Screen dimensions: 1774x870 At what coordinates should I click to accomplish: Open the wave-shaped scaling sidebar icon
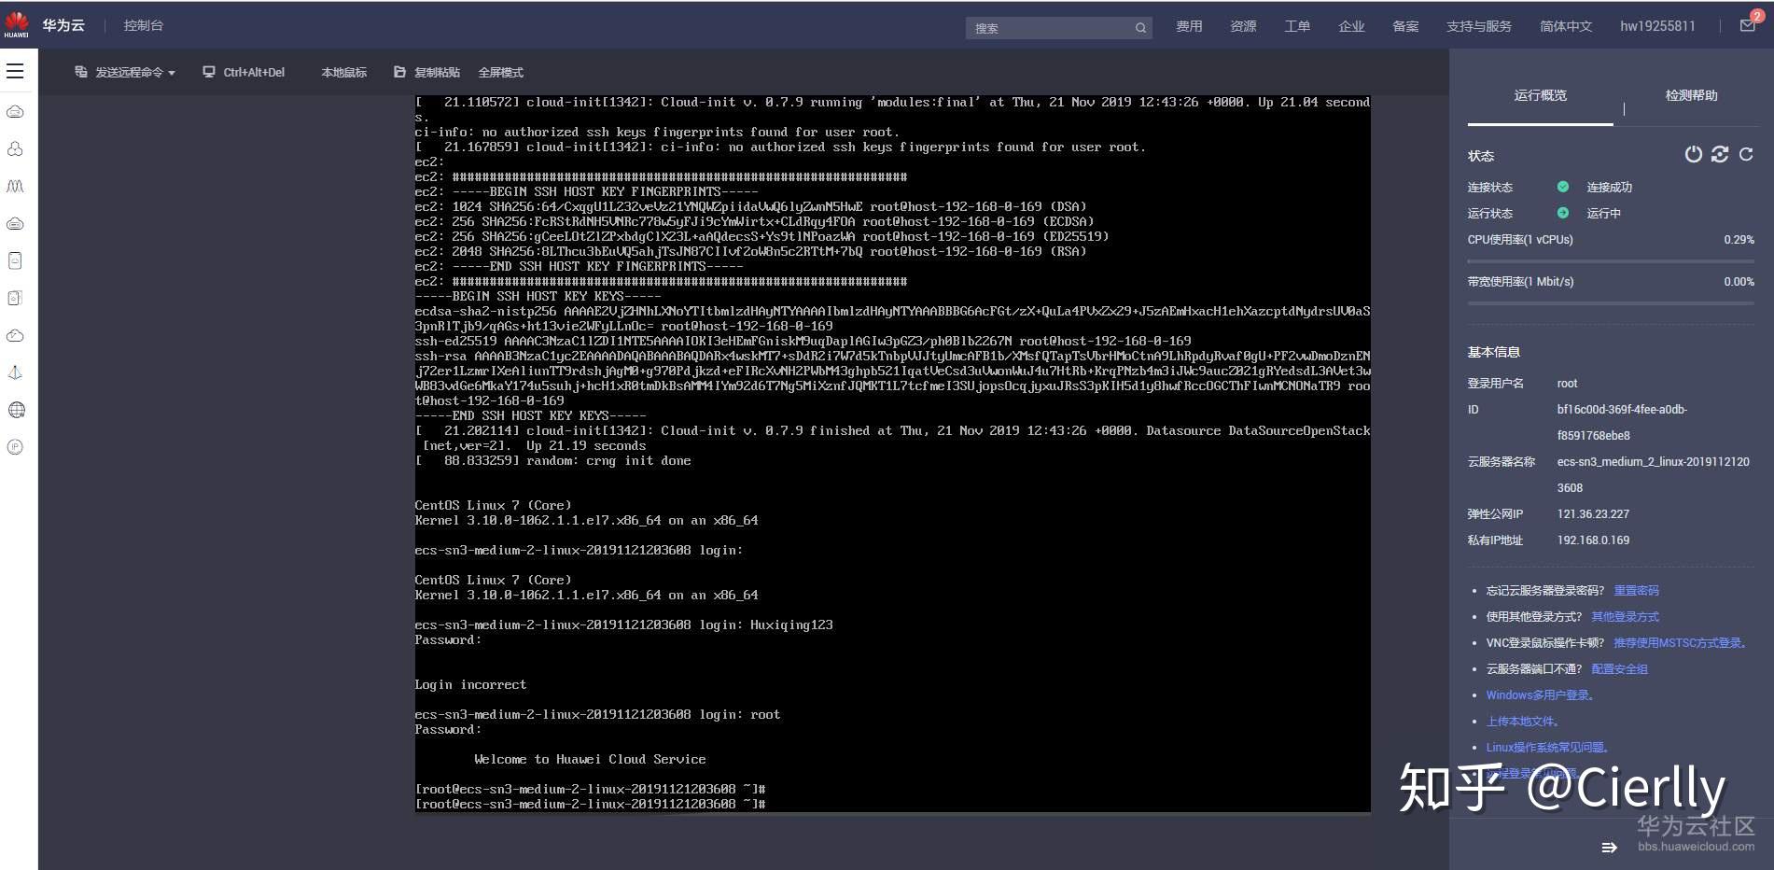pos(15,187)
